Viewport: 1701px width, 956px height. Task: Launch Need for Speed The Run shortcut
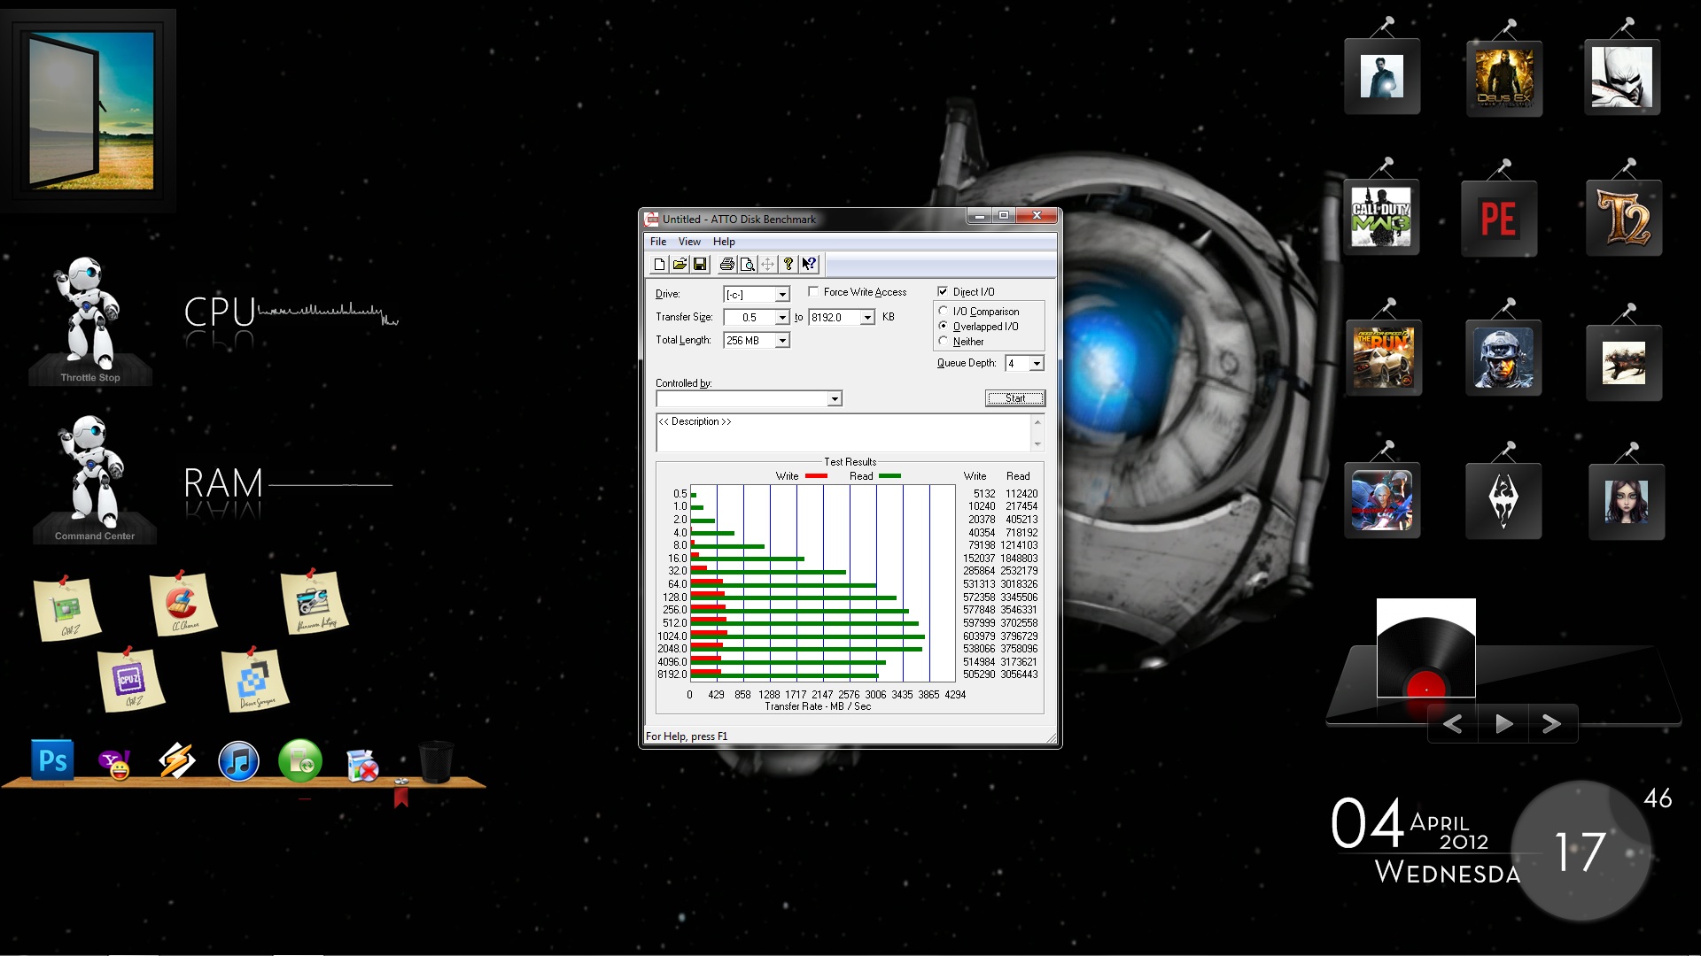click(x=1384, y=358)
